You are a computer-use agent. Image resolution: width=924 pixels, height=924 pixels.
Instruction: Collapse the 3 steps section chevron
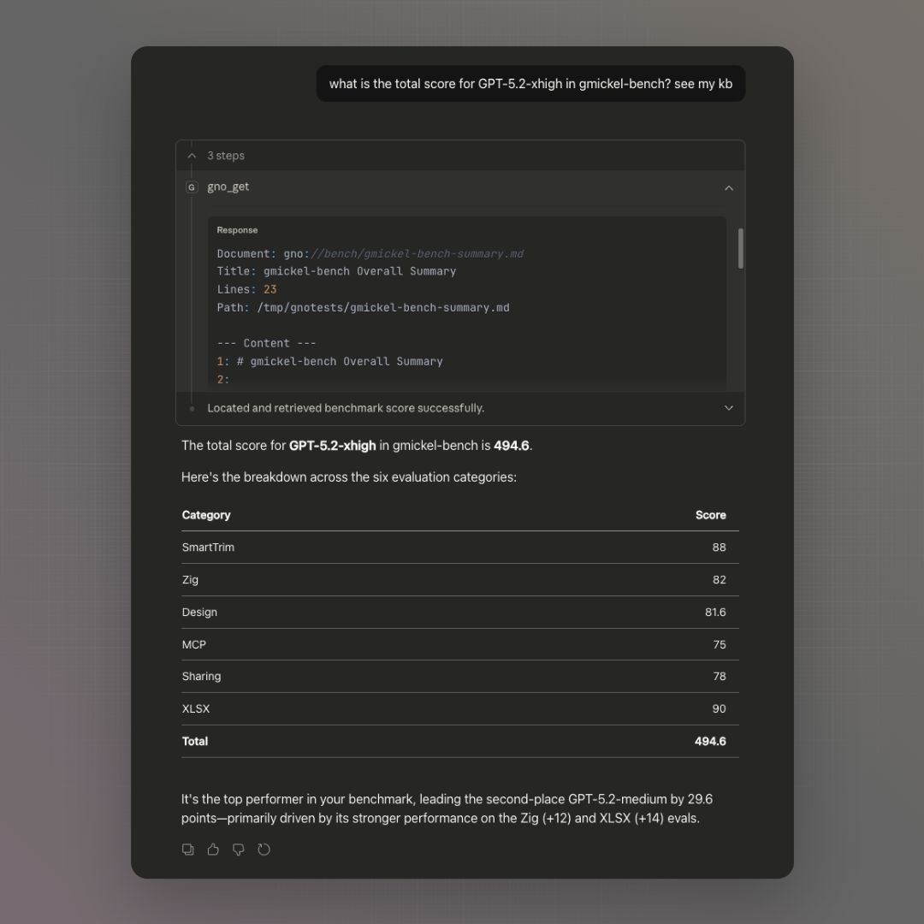(192, 156)
